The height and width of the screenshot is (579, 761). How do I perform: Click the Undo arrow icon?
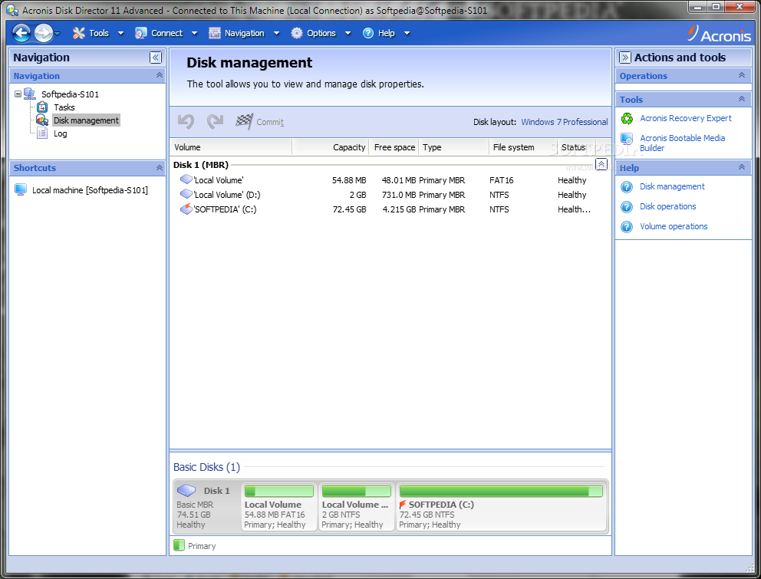186,121
